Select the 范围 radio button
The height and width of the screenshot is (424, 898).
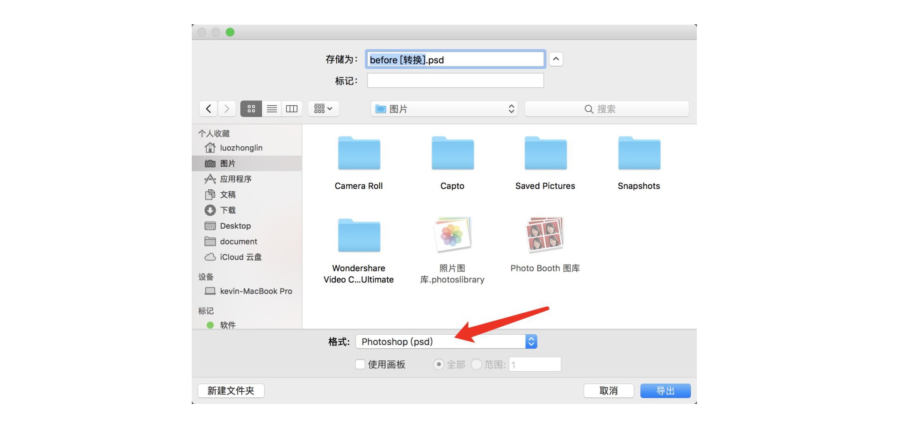click(x=476, y=364)
